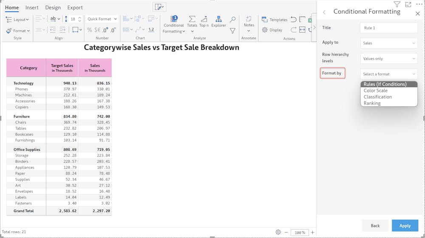Select the Technology row label
This screenshot has width=425, height=238.
click(23, 83)
